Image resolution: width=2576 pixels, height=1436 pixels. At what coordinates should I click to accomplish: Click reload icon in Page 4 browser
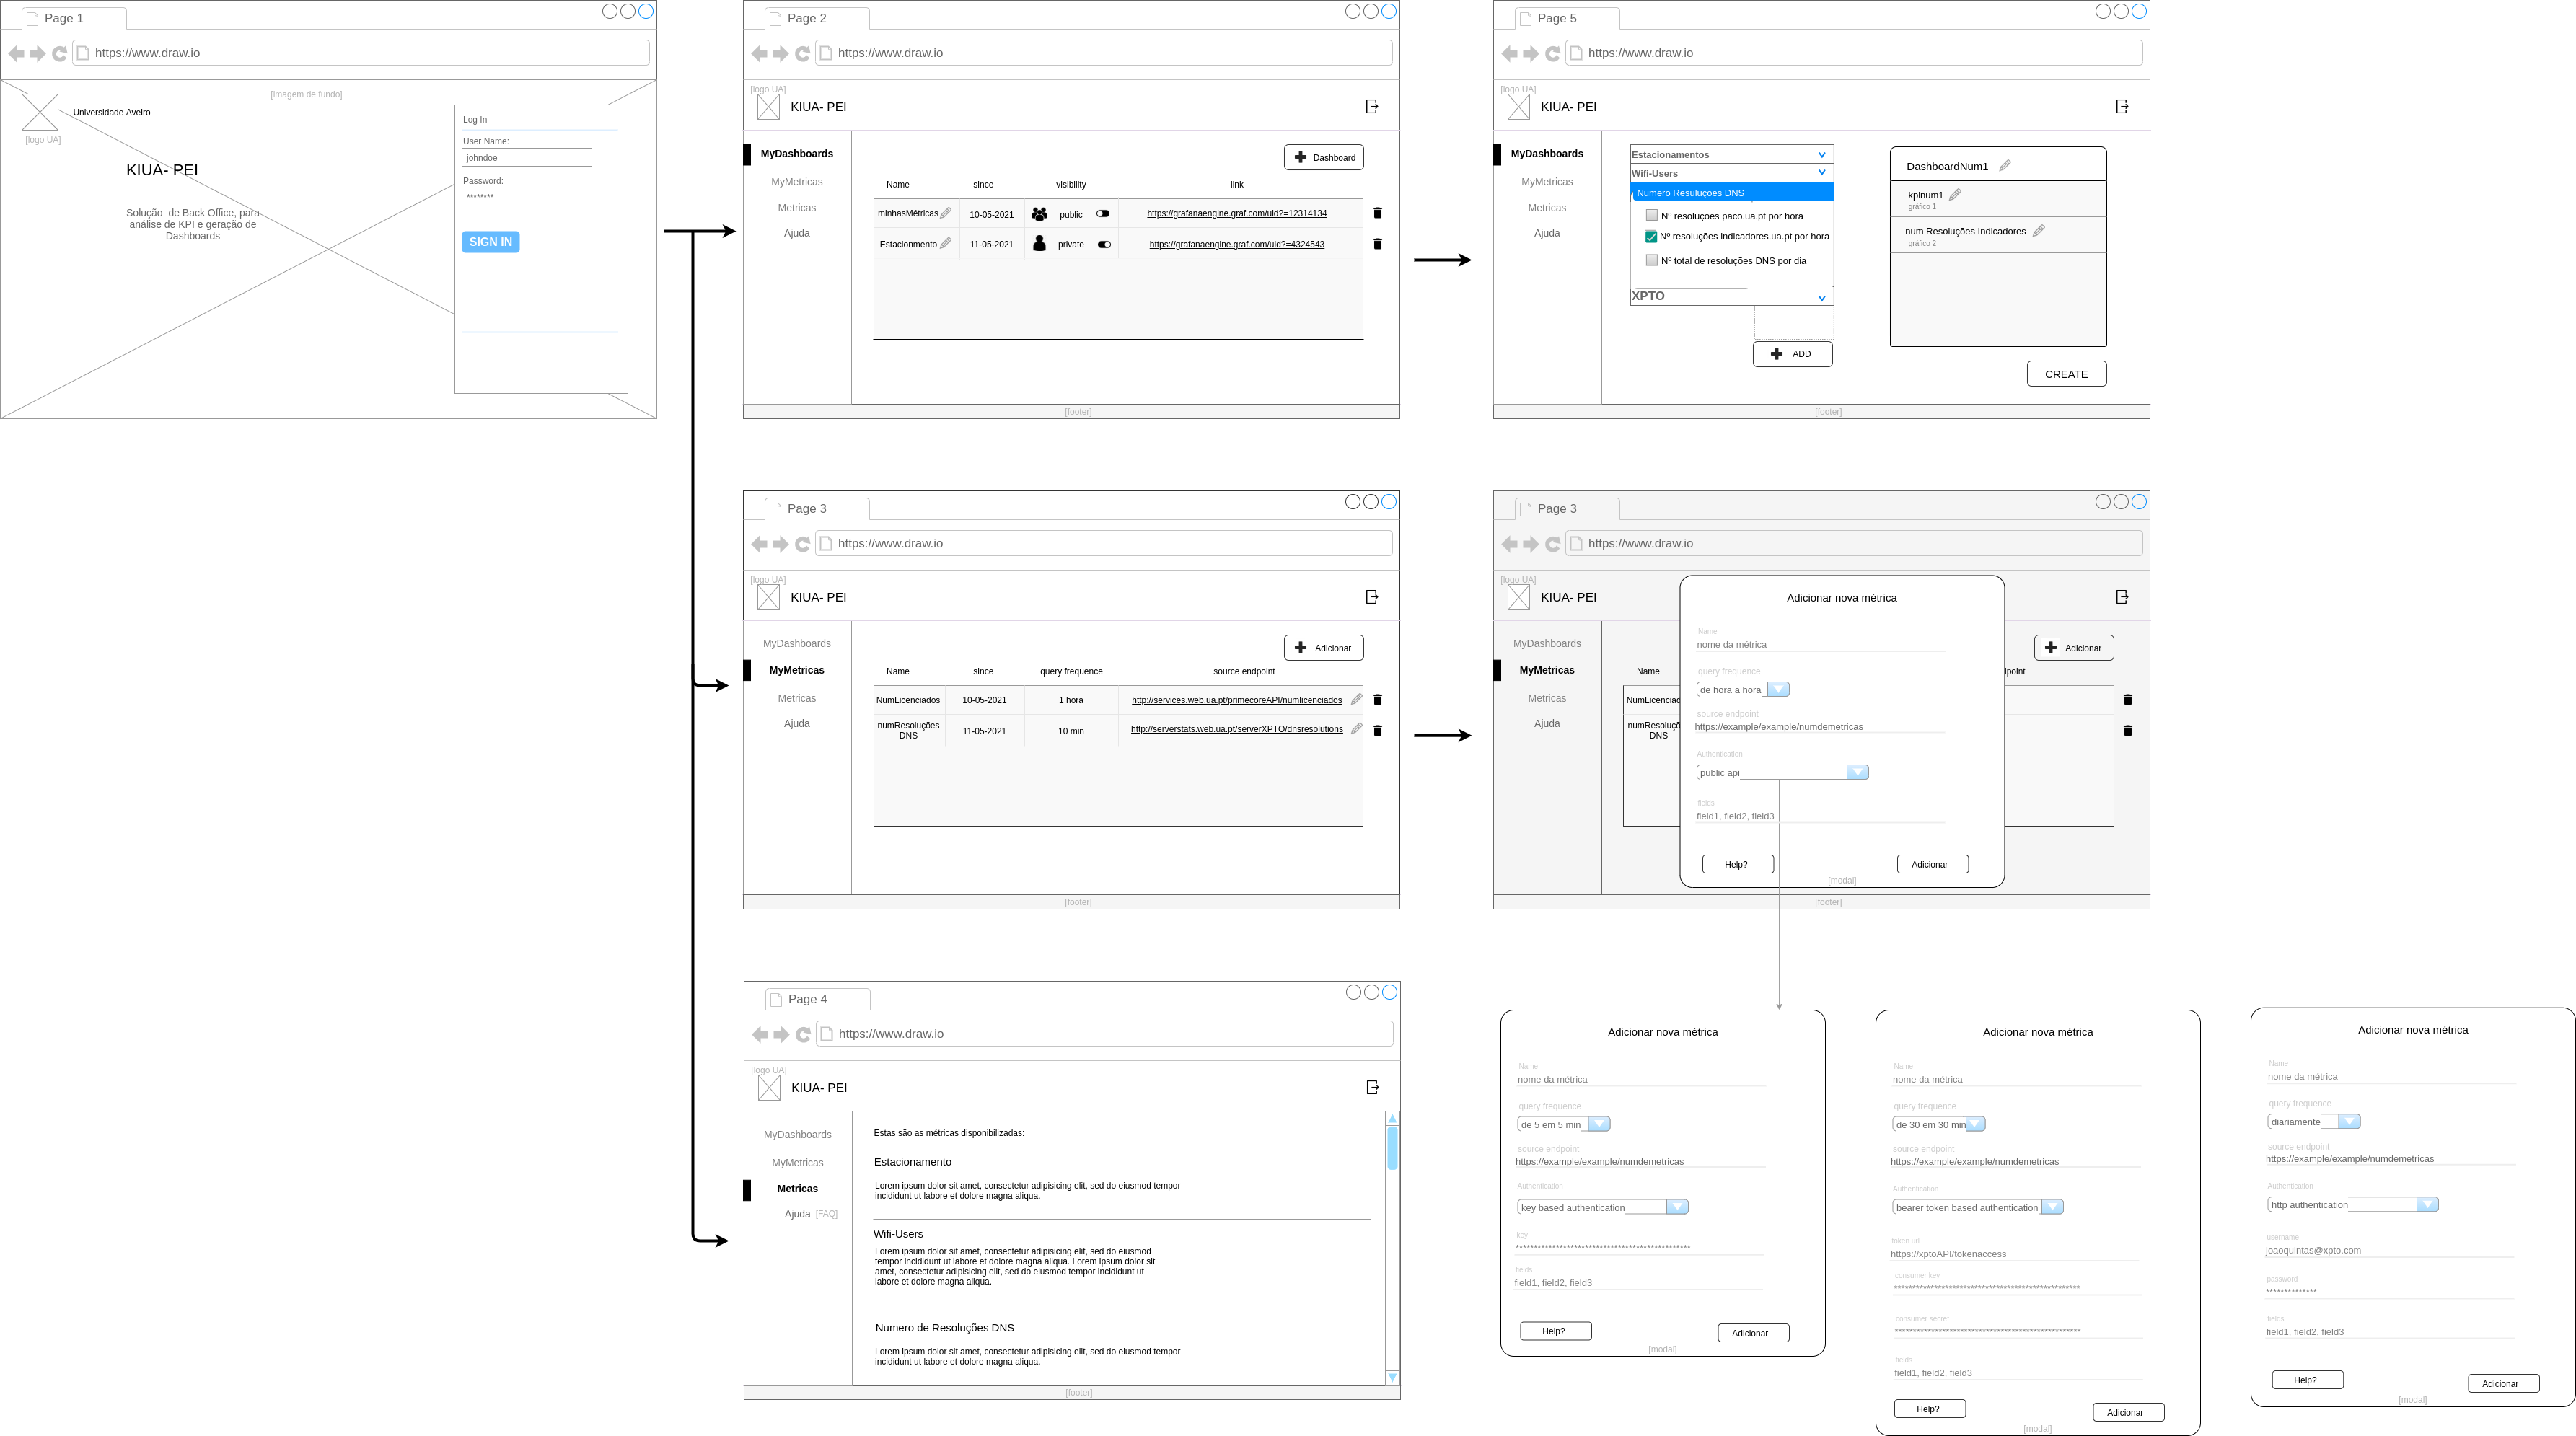click(803, 1034)
